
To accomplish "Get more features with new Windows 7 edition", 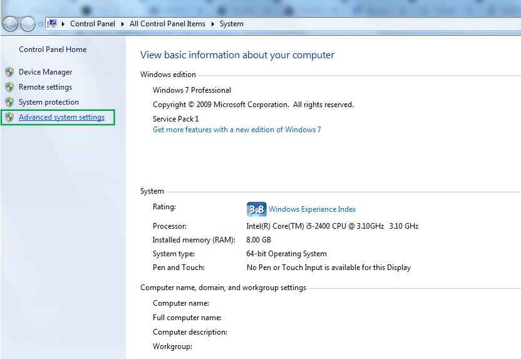I will 237,130.
